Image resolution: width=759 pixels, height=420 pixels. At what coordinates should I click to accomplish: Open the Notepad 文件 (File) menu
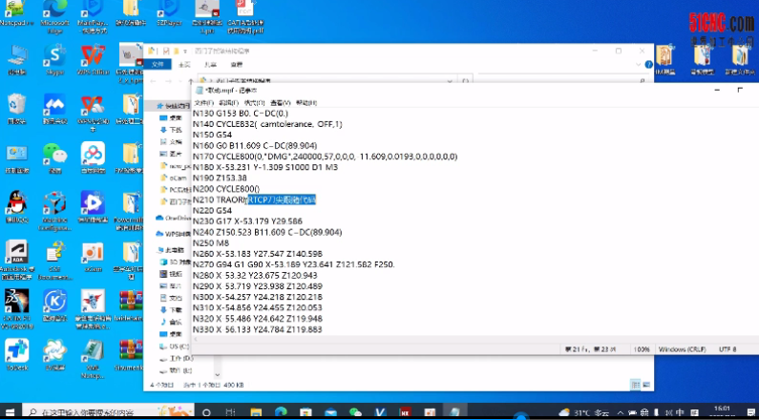pyautogui.click(x=203, y=102)
